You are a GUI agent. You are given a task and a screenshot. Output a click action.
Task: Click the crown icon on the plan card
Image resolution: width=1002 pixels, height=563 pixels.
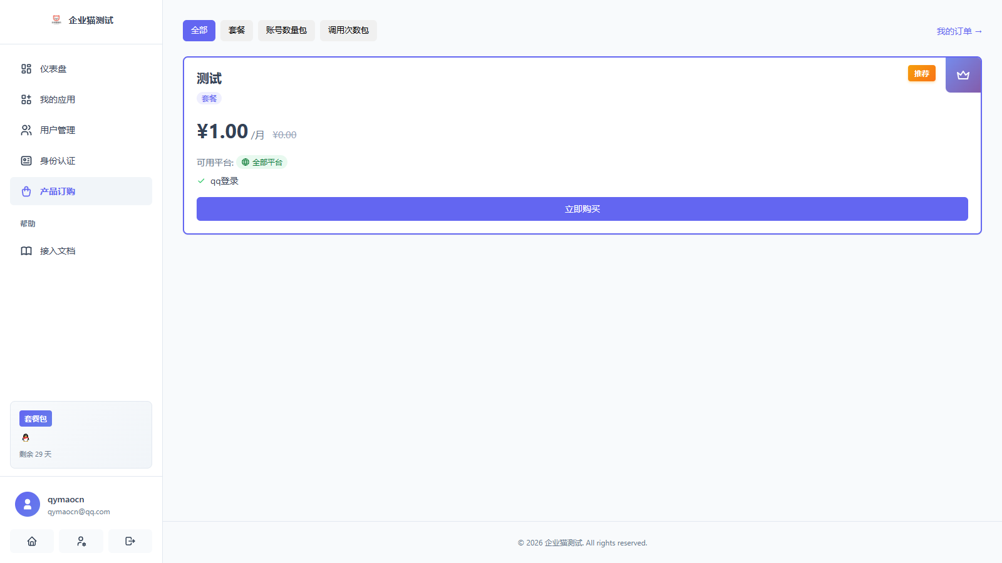click(x=963, y=75)
